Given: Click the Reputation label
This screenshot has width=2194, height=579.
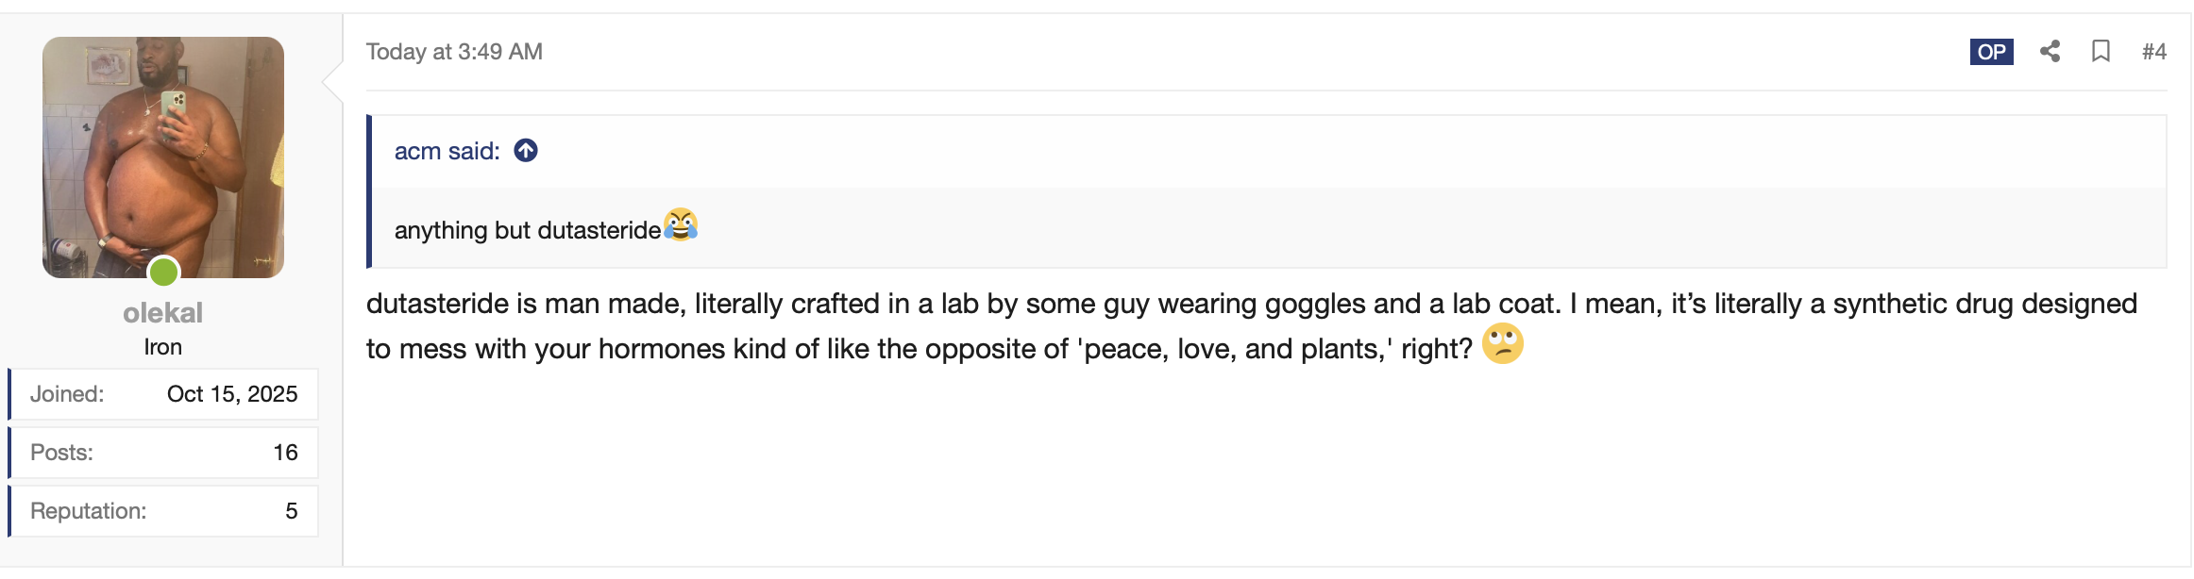Looking at the screenshot, I should 88,511.
